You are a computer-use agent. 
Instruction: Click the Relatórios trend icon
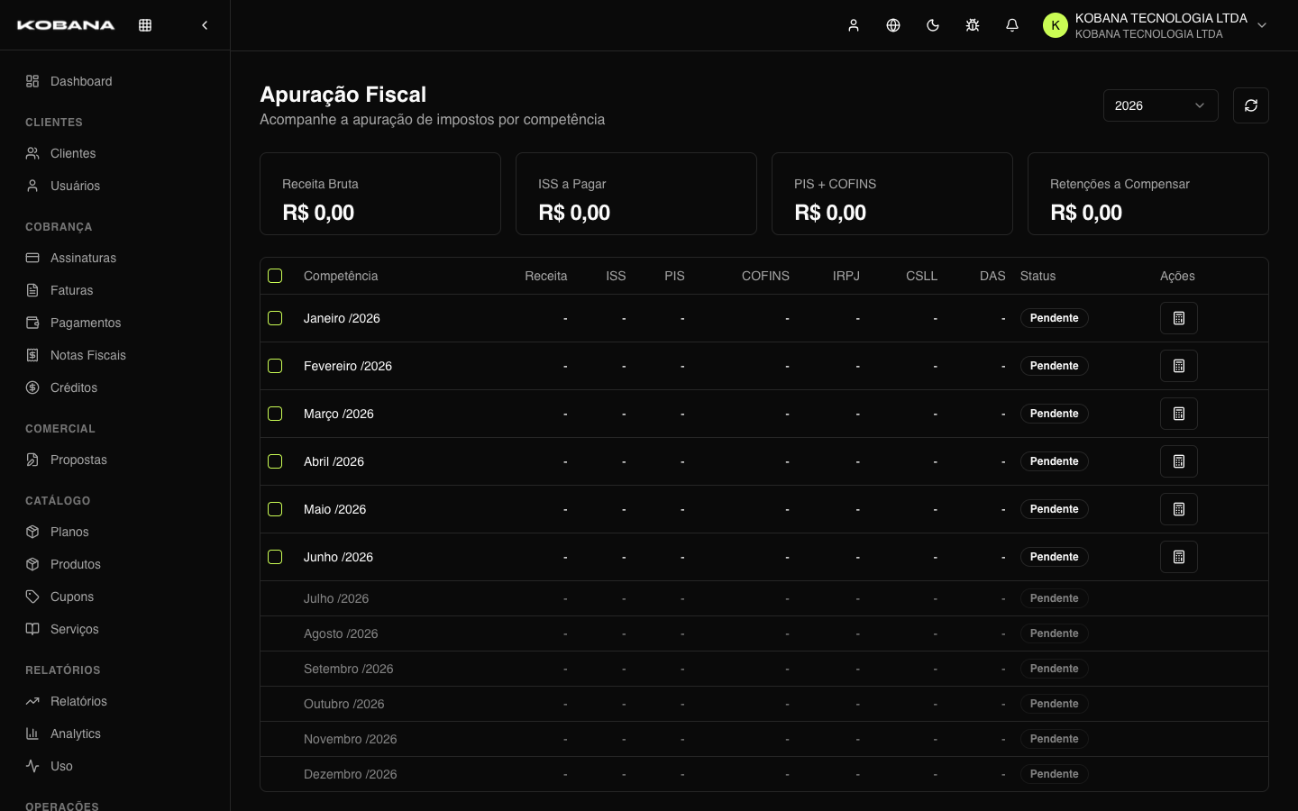click(x=32, y=701)
